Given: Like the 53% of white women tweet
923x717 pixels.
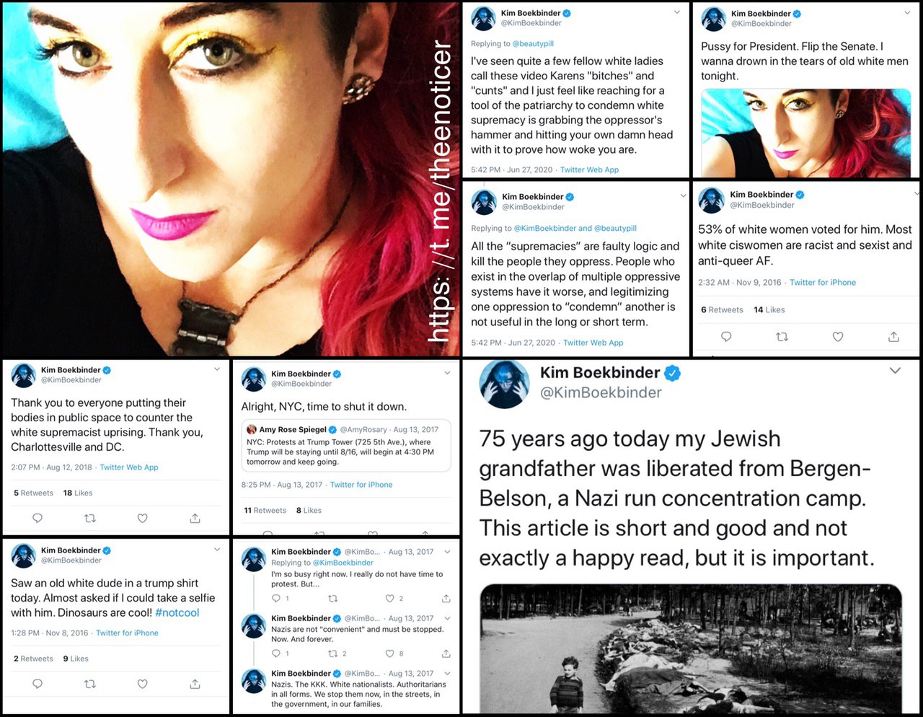Looking at the screenshot, I should (838, 337).
